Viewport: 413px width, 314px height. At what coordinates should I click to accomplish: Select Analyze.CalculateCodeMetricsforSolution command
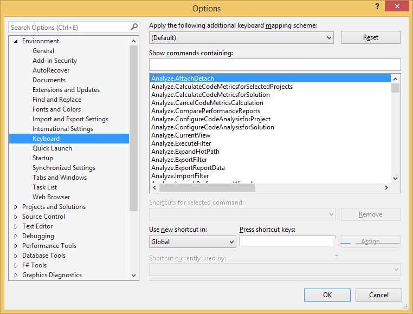(210, 95)
